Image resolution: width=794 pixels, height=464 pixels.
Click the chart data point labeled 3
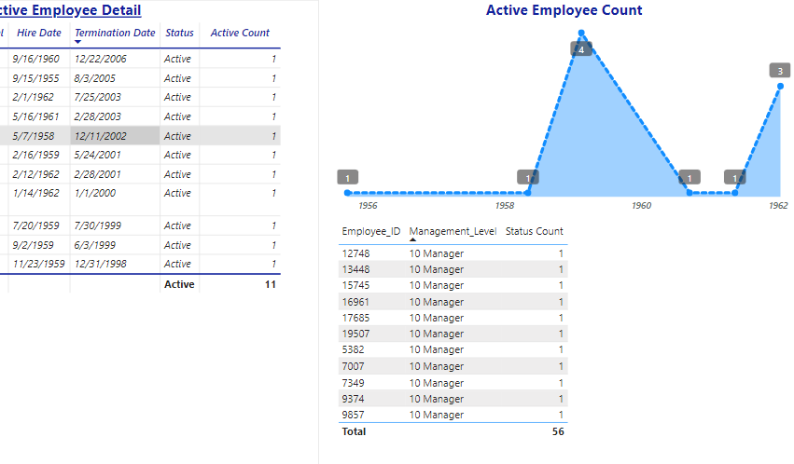coord(780,87)
